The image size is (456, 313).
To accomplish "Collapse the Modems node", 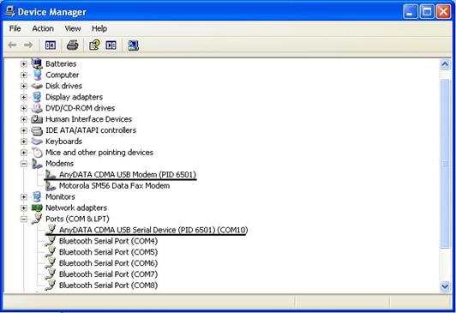I will coord(24,164).
